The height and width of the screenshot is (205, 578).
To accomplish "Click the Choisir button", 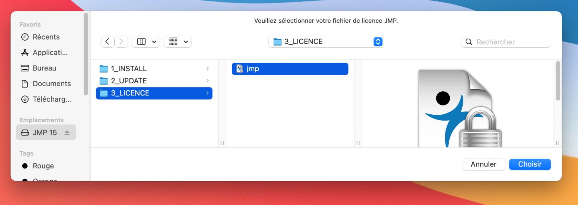I will [x=529, y=164].
